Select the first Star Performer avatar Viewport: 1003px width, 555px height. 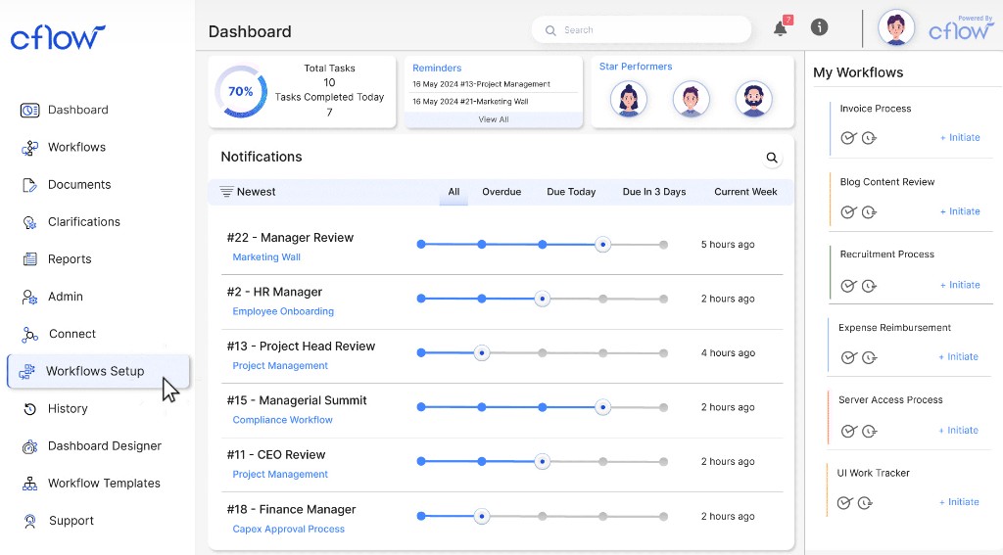pyautogui.click(x=628, y=99)
